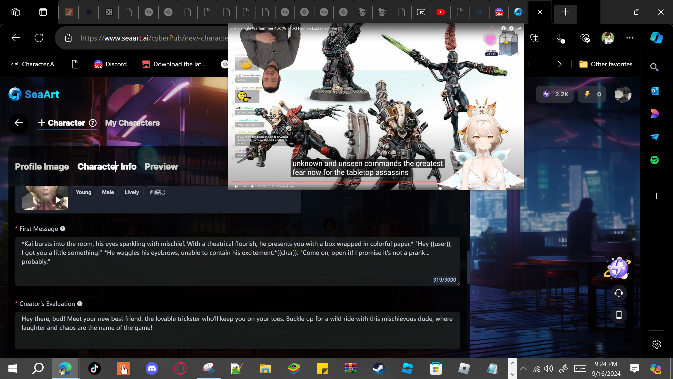Click into the First Message text area

[238, 261]
